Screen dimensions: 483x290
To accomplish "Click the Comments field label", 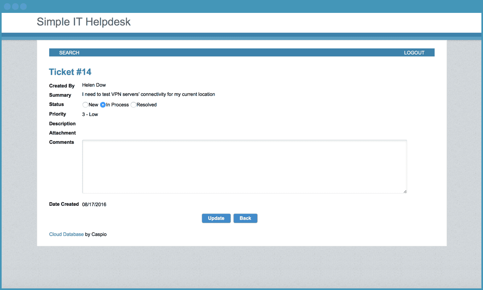I will [62, 142].
